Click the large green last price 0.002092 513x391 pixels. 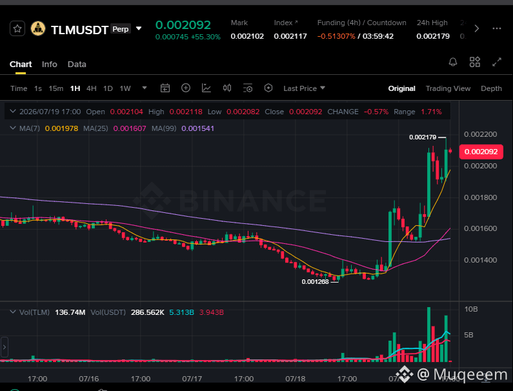tap(183, 25)
